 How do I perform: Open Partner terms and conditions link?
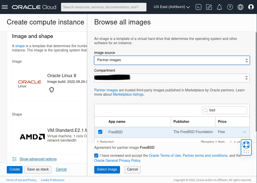pos(205,156)
